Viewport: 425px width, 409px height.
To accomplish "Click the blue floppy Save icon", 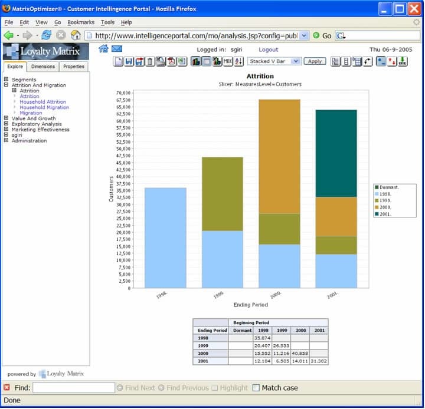I will pyautogui.click(x=129, y=61).
